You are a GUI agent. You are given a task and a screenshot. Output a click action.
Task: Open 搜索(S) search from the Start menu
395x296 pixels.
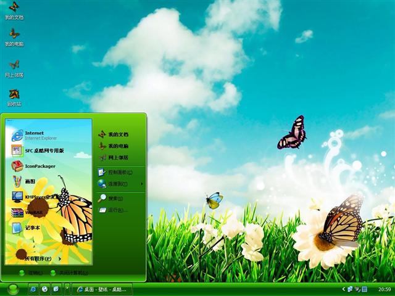pos(110,199)
